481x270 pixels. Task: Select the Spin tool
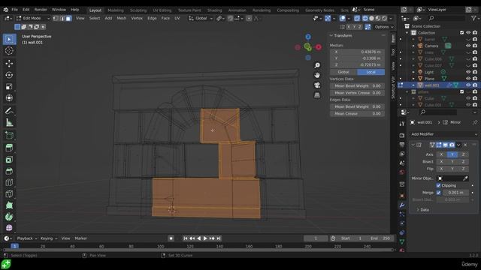click(9, 217)
